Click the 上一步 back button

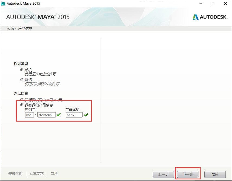(163, 174)
